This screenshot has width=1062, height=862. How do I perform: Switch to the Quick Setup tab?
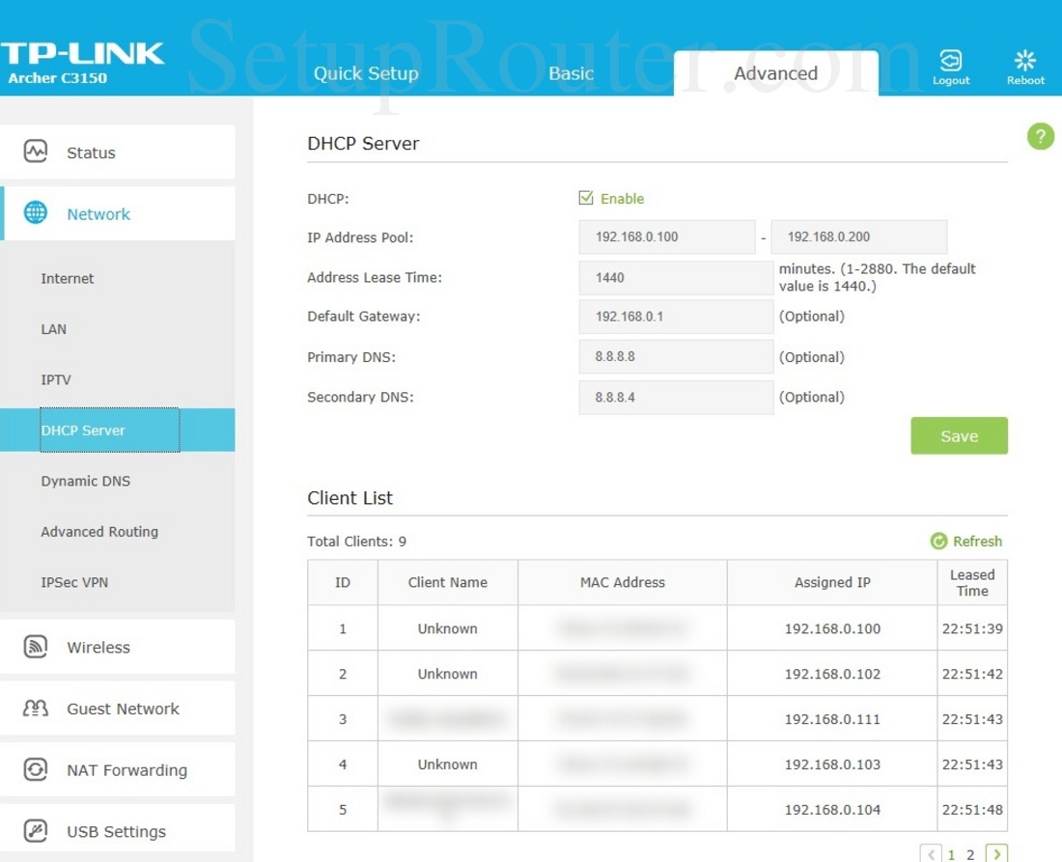pos(366,73)
